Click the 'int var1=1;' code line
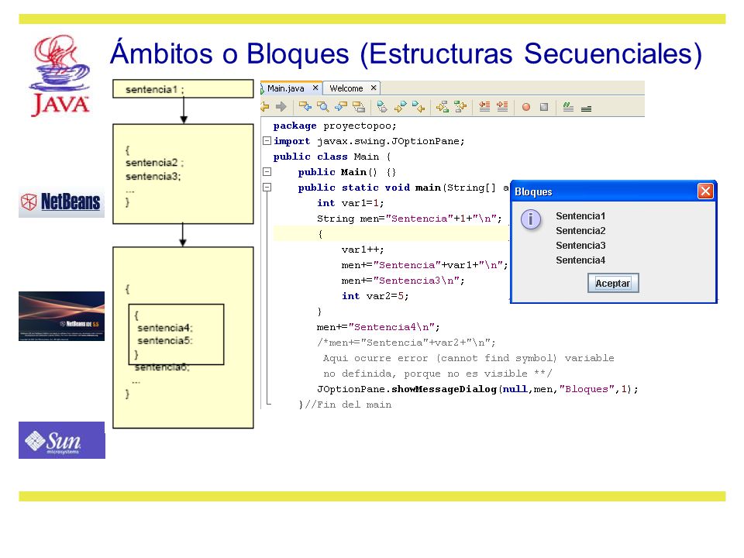The image size is (744, 558). [350, 203]
